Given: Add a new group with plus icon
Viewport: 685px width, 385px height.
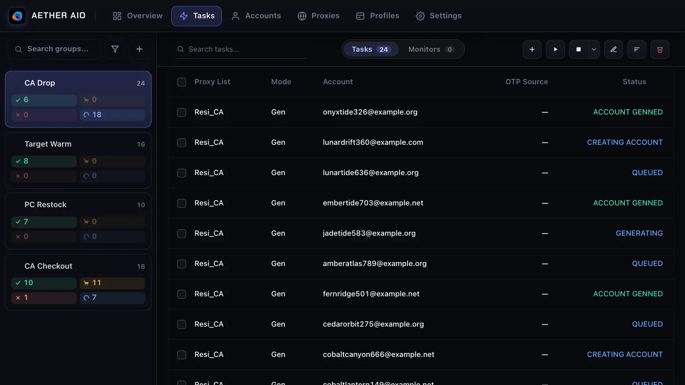Looking at the screenshot, I should pyautogui.click(x=139, y=49).
